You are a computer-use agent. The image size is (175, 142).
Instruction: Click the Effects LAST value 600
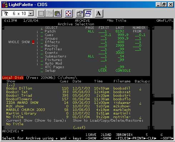point(121,42)
